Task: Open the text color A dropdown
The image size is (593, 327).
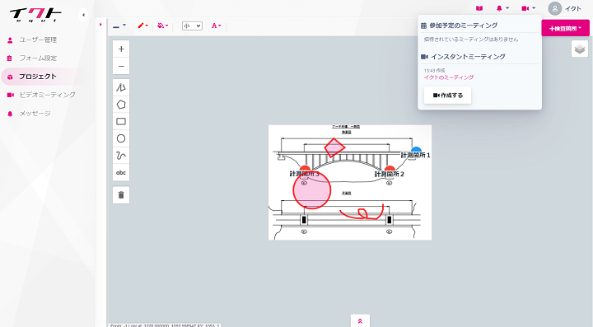Action: (217, 26)
